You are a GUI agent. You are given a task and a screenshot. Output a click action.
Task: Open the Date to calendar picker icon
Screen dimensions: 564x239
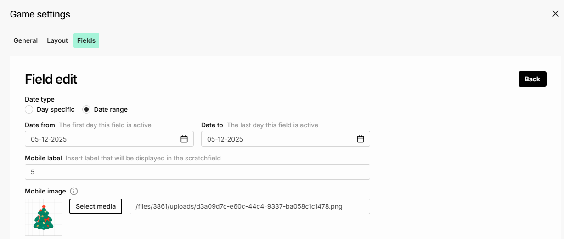(x=361, y=139)
